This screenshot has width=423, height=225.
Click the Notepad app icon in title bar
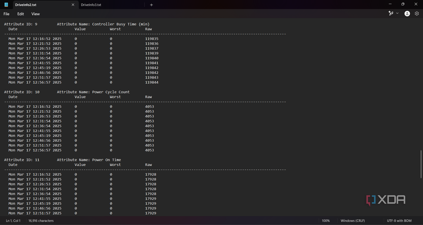[x=6, y=5]
